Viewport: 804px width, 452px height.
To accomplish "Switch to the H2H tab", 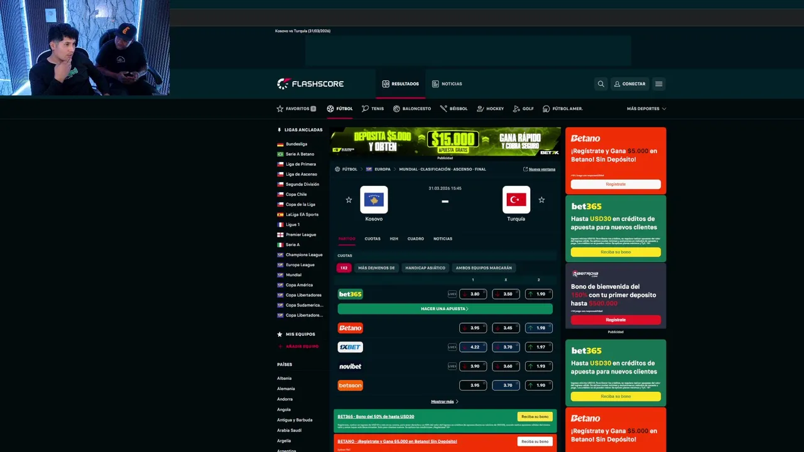I will pos(394,239).
